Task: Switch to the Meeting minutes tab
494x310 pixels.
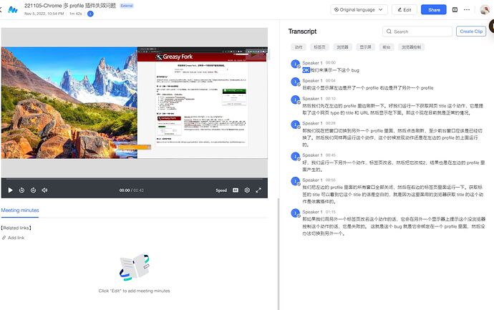Action: (20, 210)
